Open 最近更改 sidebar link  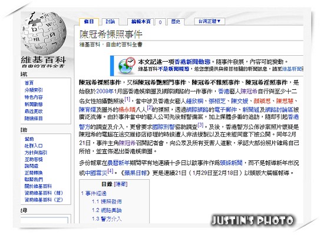[x=34, y=111]
